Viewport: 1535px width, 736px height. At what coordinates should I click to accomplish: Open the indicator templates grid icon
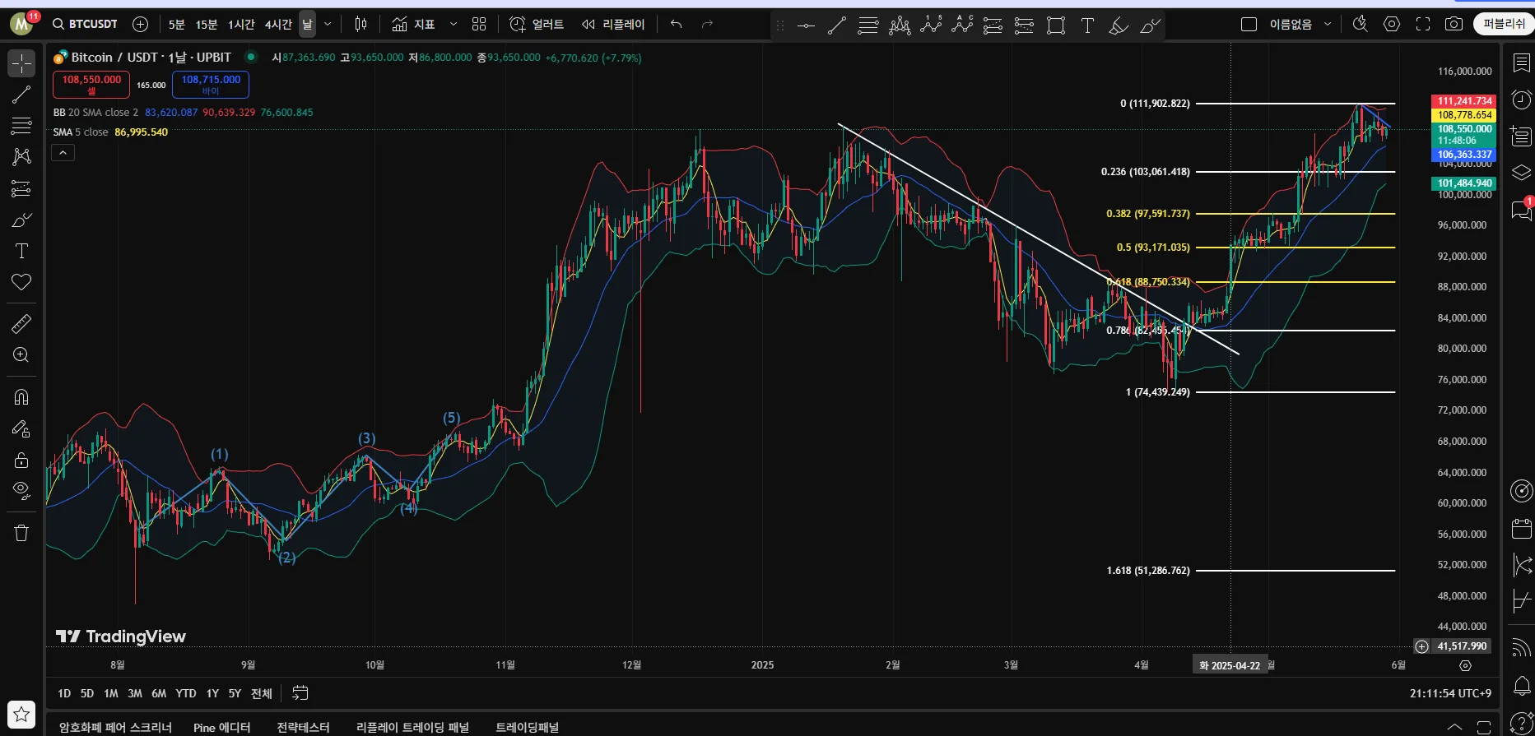[x=479, y=25]
